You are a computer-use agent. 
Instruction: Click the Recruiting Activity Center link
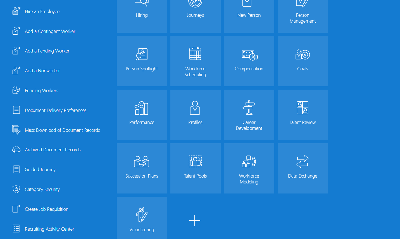[49, 229]
